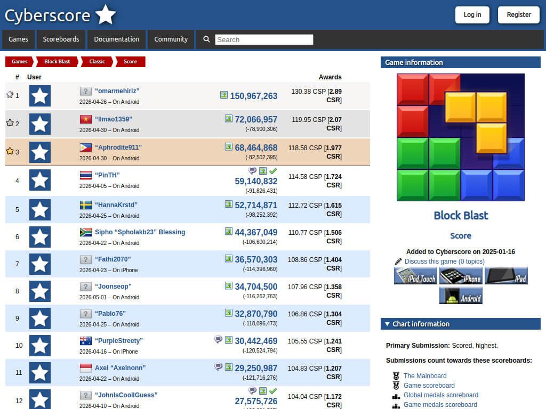Open the Block Blast game title link
Screen dimensions: 546x409
(461, 215)
